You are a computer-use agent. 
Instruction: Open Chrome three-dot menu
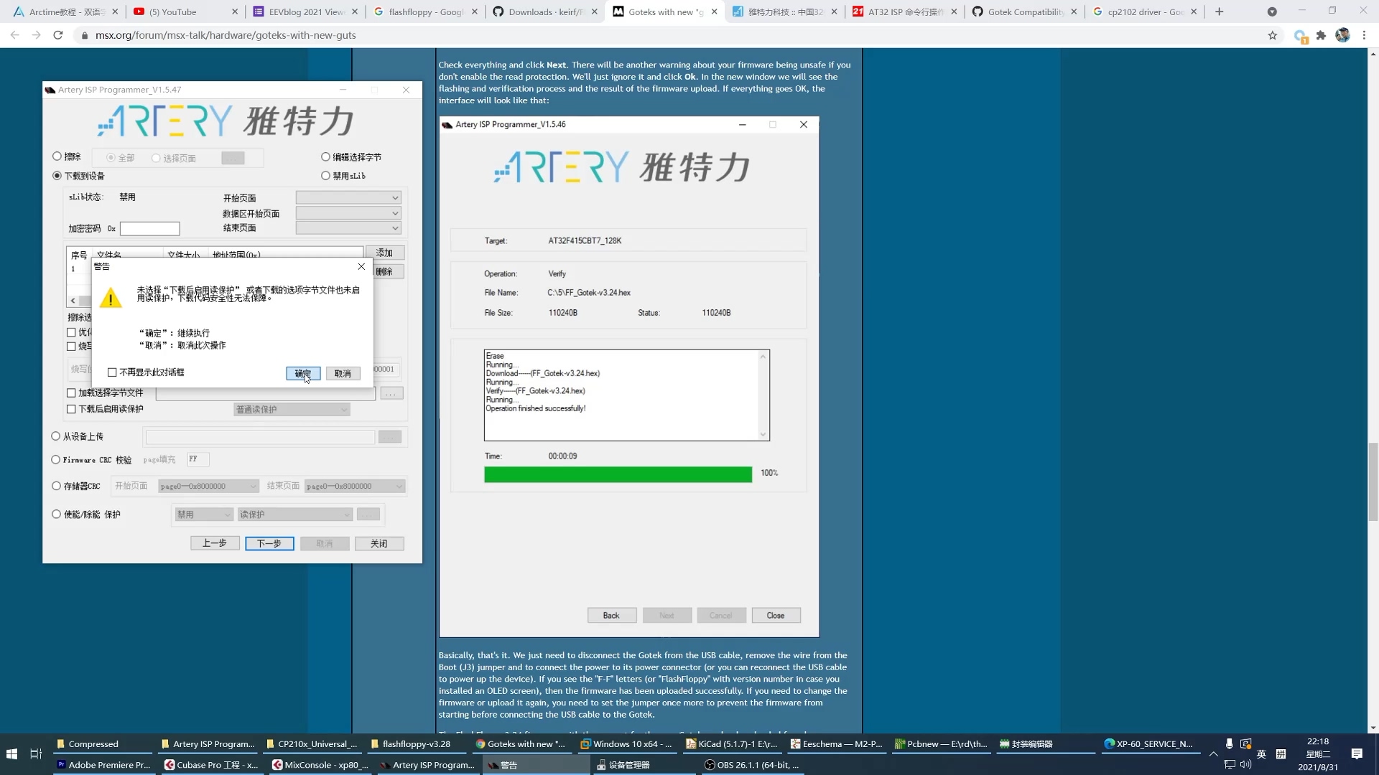pyautogui.click(x=1364, y=35)
